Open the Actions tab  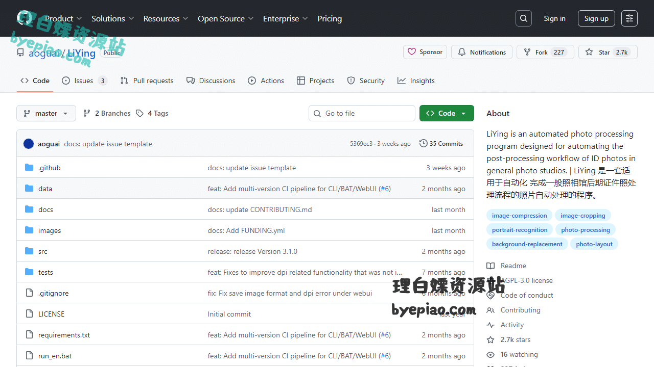coord(266,81)
